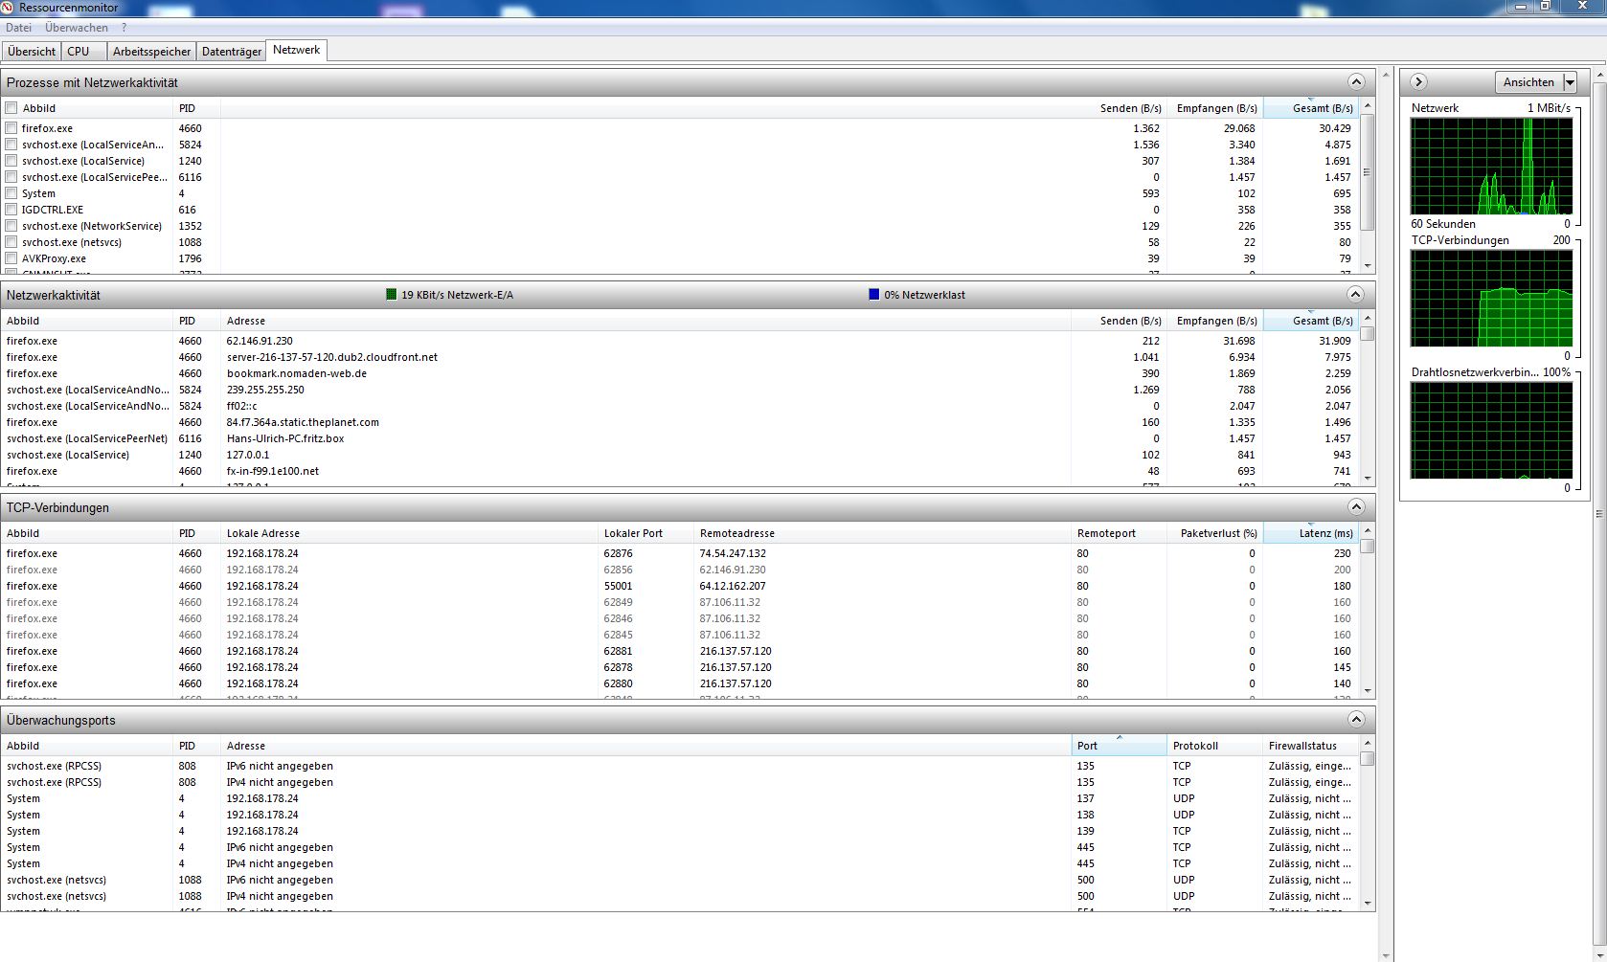Switch to the Übersicht tab
This screenshot has height=962, width=1607.
pos(32,52)
